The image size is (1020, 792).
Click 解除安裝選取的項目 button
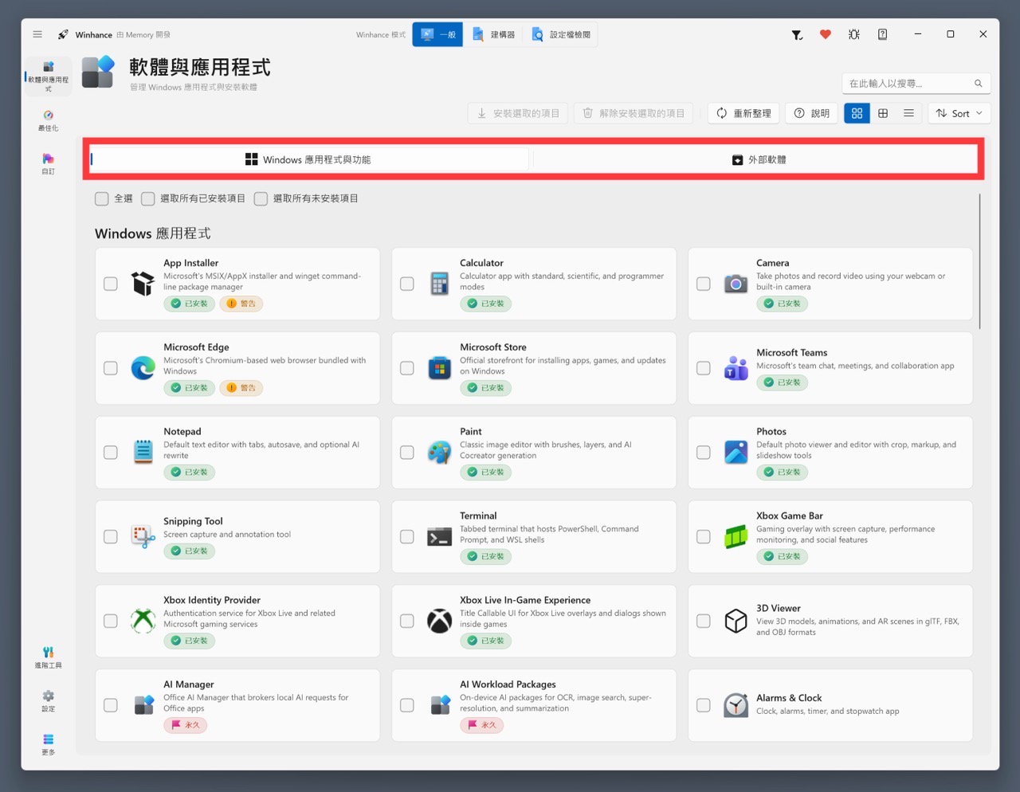click(634, 113)
